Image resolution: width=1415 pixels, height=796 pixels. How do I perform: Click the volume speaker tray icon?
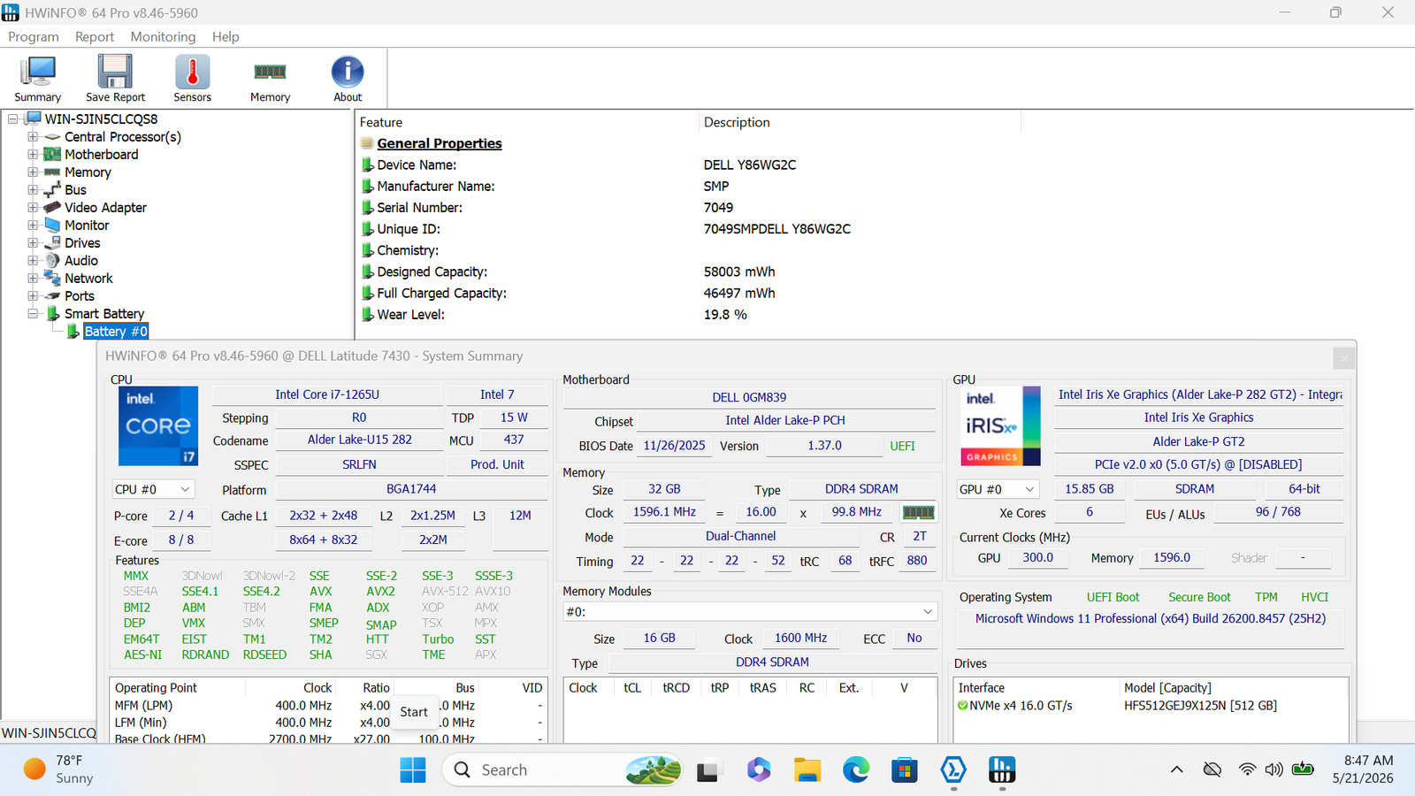1273,769
